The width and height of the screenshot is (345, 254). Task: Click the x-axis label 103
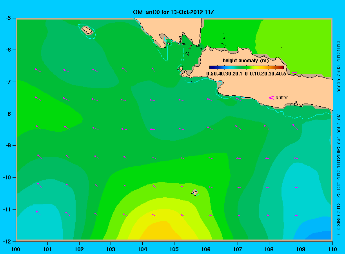(x=111, y=249)
